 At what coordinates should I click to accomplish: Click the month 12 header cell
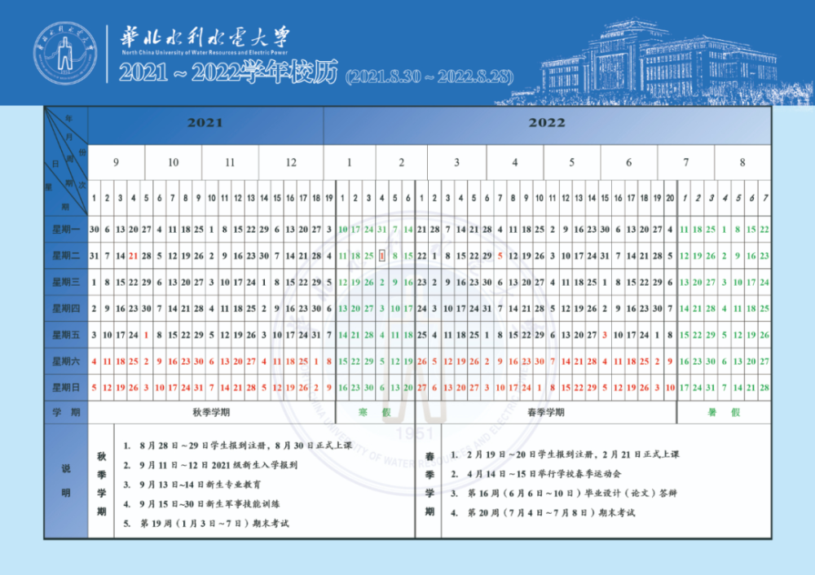coord(291,163)
